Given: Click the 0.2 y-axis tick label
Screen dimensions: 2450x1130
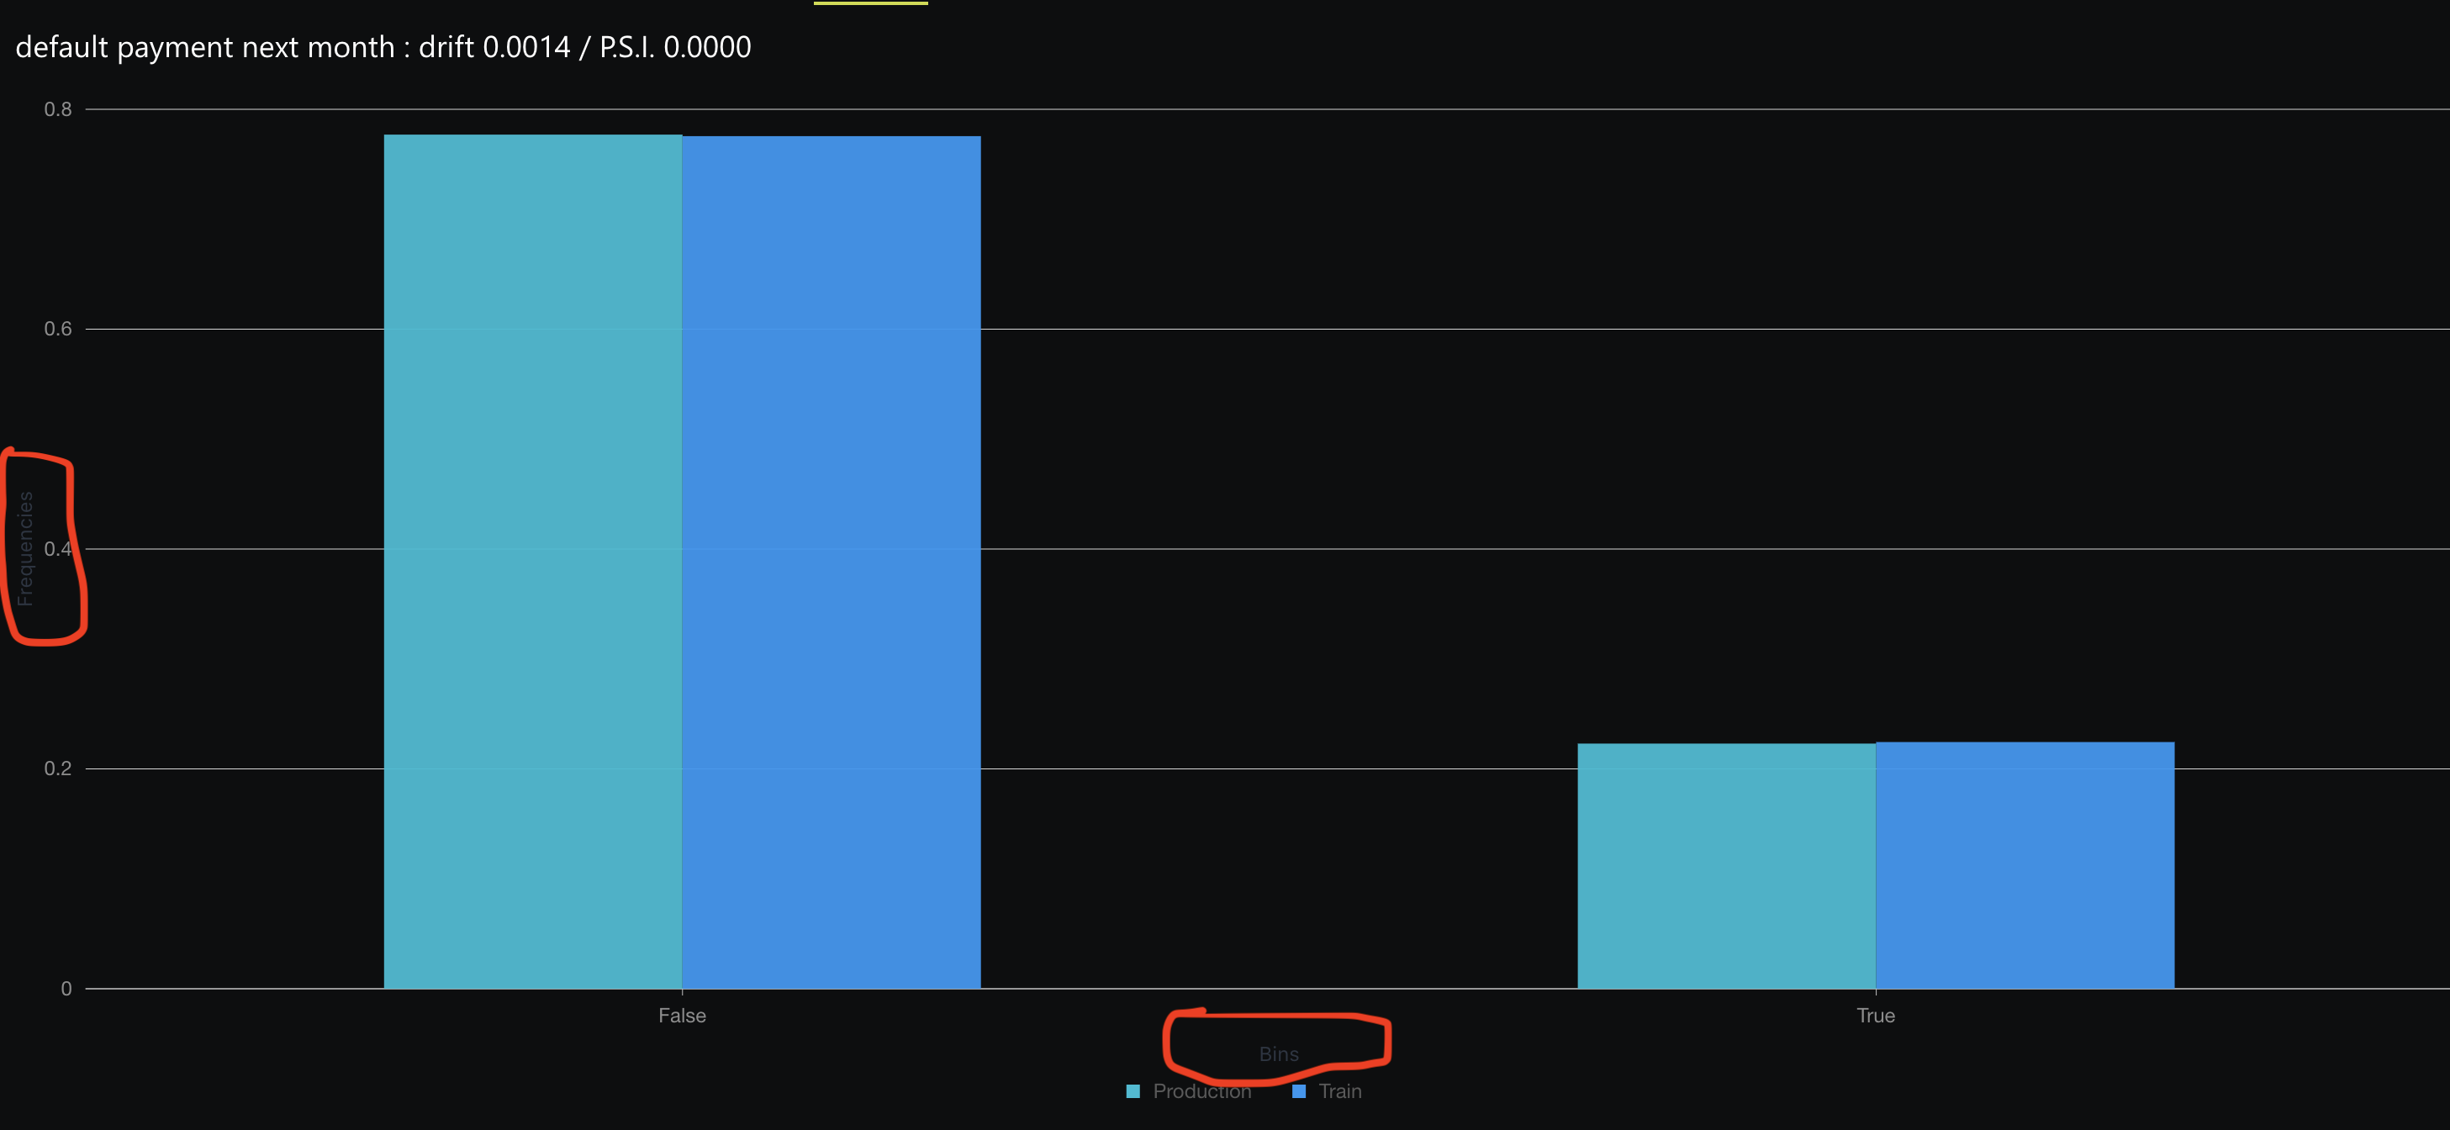Looking at the screenshot, I should coord(58,768).
